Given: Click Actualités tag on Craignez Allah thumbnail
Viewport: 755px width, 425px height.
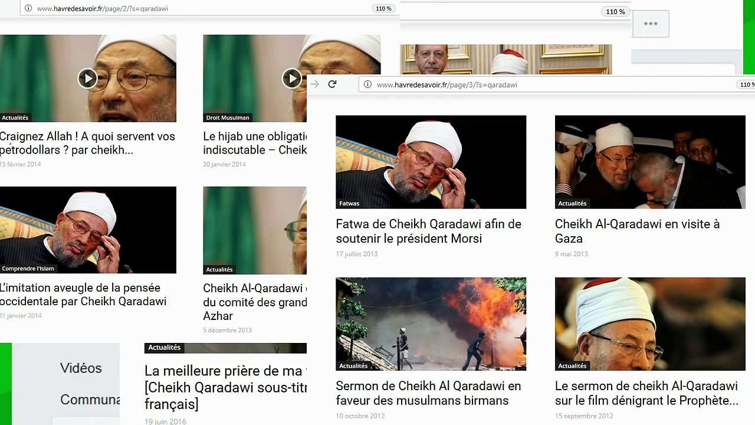Looking at the screenshot, I should 15,117.
